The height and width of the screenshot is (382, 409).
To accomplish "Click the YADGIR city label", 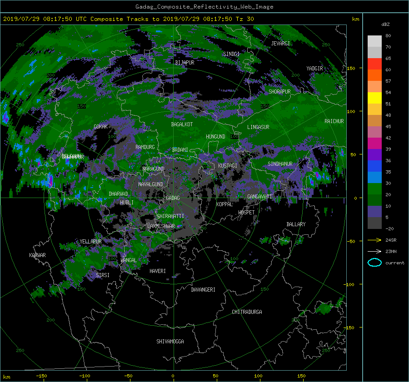I will [314, 69].
